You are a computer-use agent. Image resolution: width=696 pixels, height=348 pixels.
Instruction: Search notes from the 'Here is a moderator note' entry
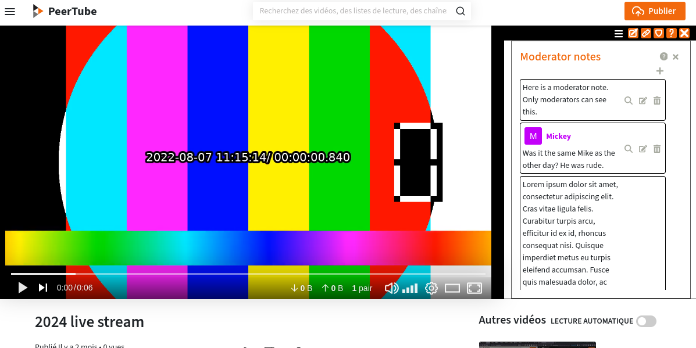pyautogui.click(x=629, y=101)
